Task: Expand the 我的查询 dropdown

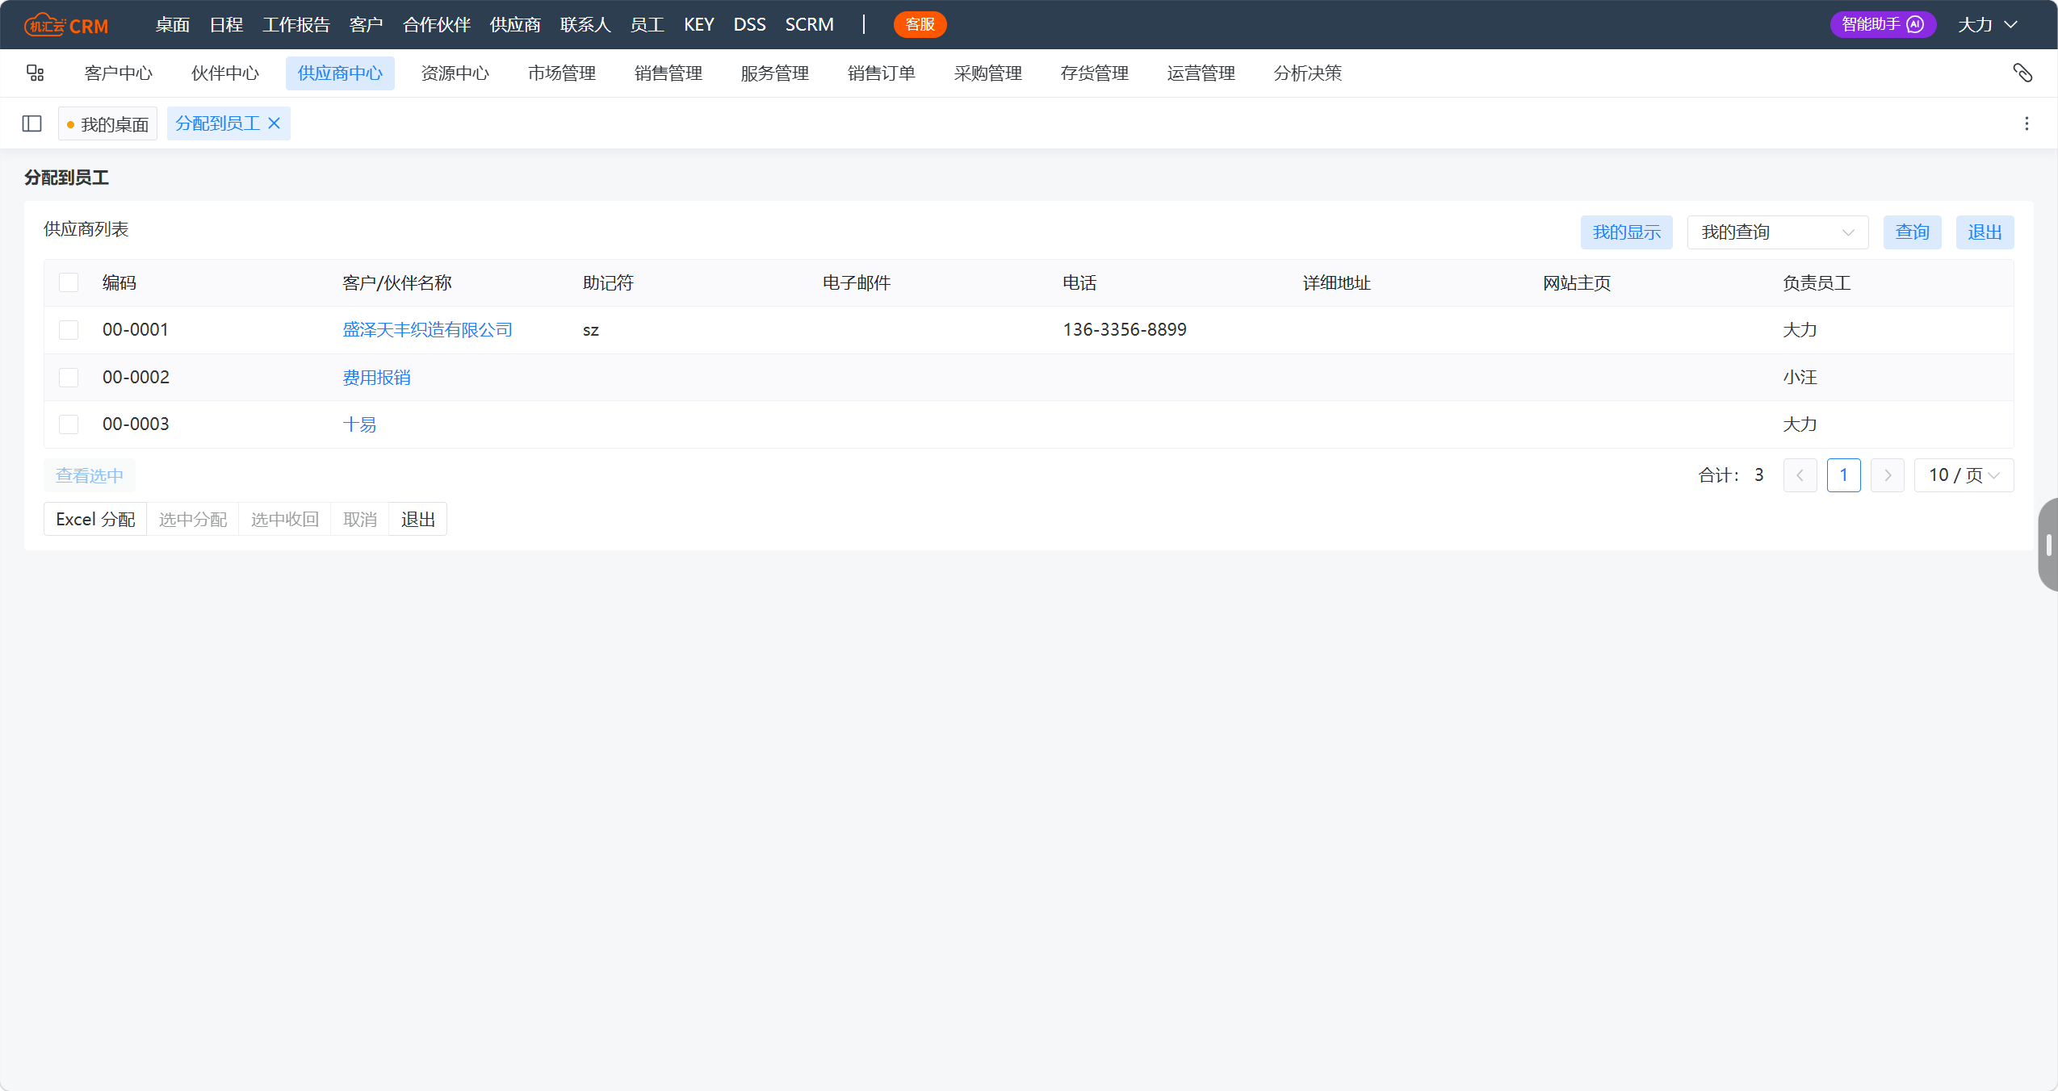Action: (1778, 232)
